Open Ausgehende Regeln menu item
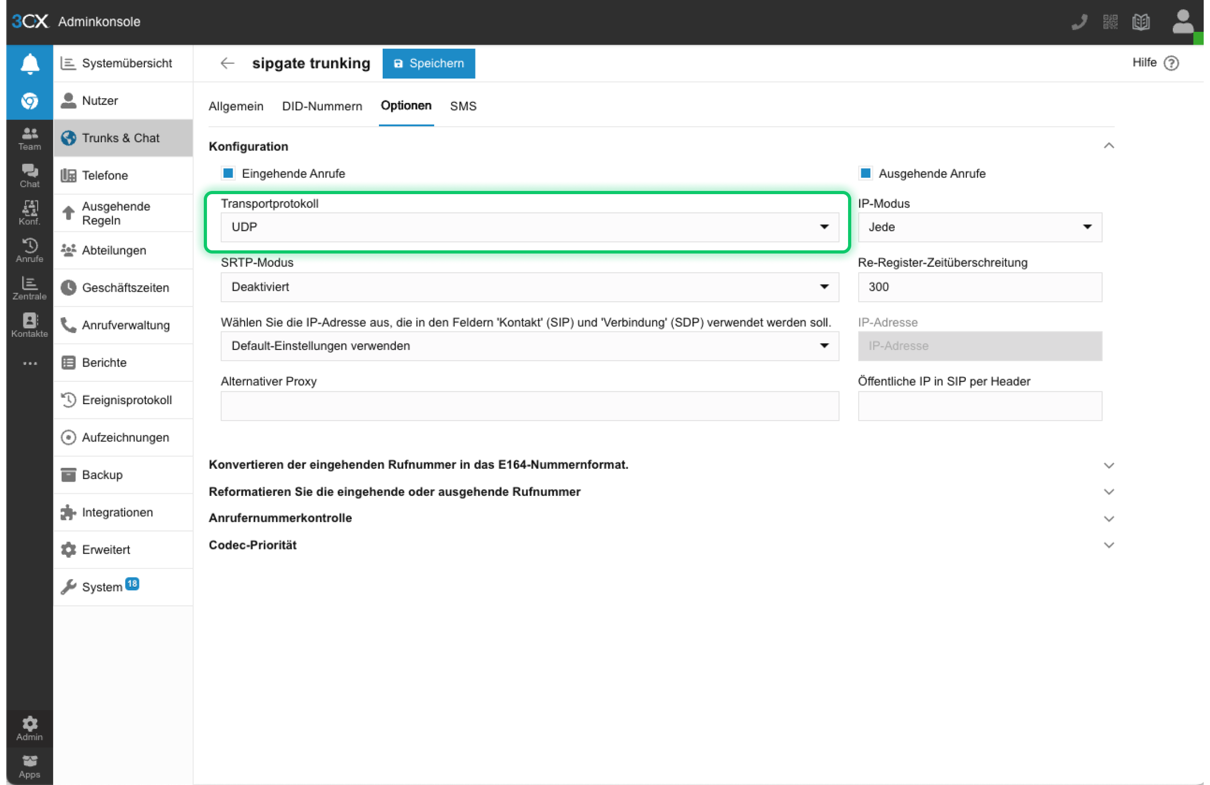Screen dimensions: 1210x785 tap(123, 213)
